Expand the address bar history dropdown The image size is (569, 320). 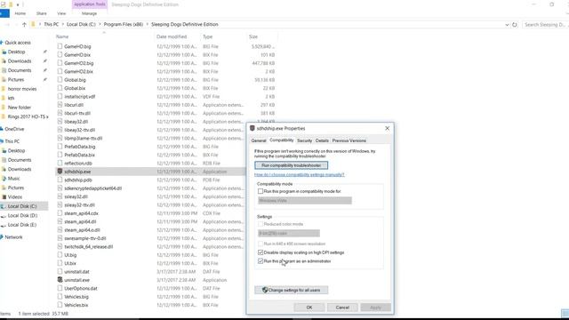coord(507,25)
